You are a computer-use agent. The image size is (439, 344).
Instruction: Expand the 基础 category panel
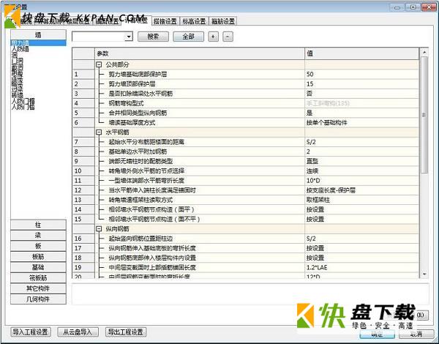pos(38,268)
